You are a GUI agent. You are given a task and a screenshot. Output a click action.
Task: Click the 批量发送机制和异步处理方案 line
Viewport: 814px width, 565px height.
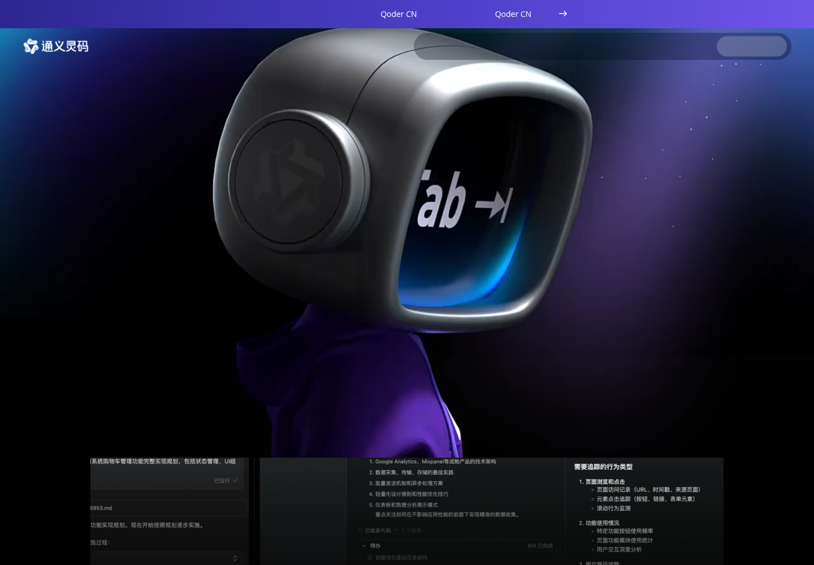coord(406,483)
